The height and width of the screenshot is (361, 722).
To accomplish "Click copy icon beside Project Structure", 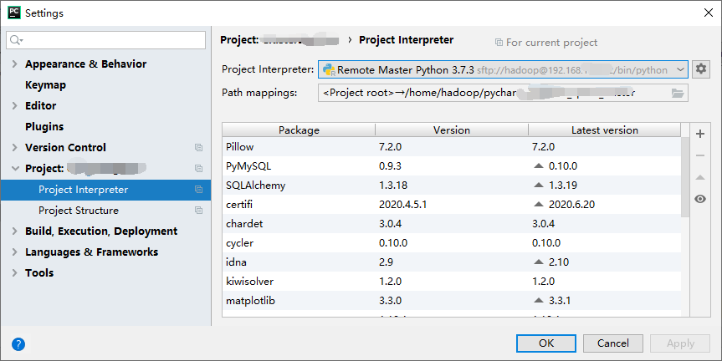I will [198, 210].
